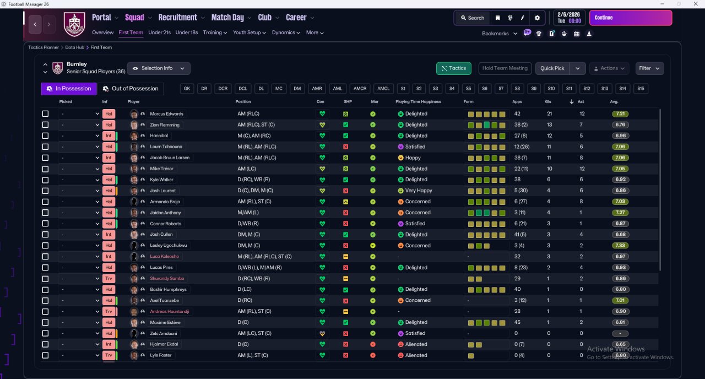Click Marcus Edwards' morale icon

(x=373, y=114)
